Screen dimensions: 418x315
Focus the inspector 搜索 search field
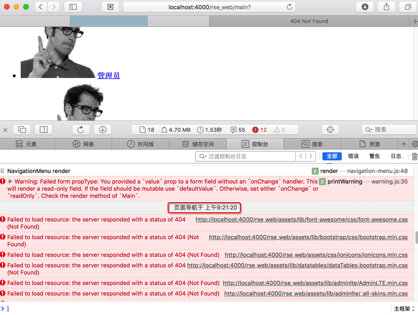390,130
